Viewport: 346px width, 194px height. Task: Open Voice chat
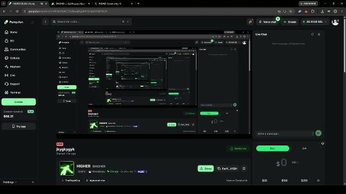268,22
